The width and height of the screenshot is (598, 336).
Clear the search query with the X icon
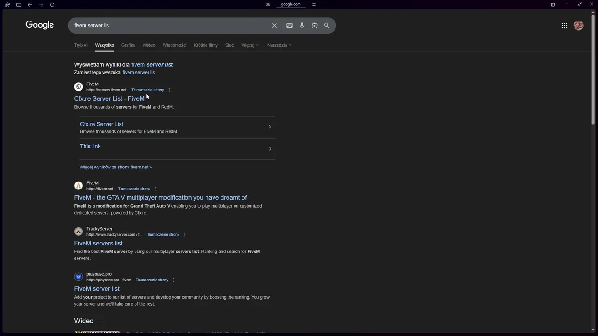(274, 26)
